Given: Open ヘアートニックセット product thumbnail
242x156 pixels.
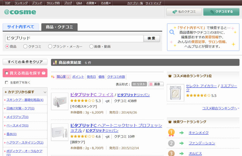Looking at the screenshot, I should 60,132.
